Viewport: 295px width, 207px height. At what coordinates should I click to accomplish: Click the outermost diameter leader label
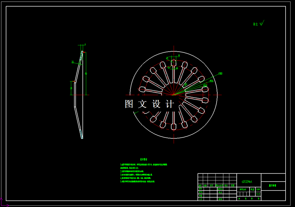point(220,74)
